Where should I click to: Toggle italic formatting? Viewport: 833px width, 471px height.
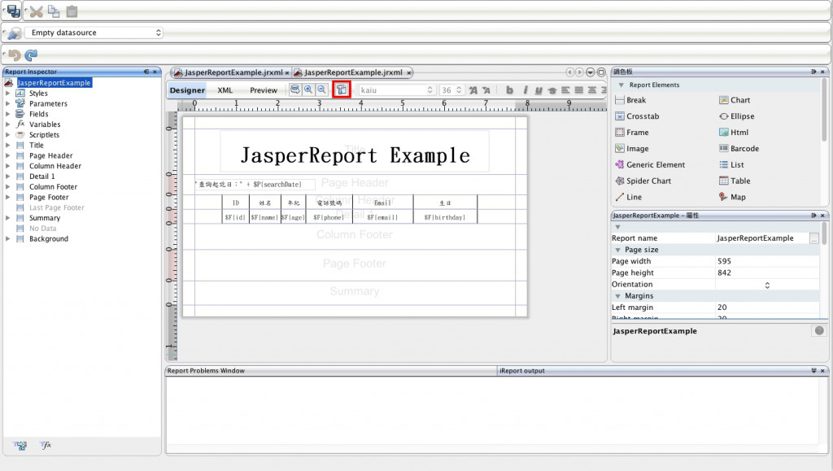point(526,90)
